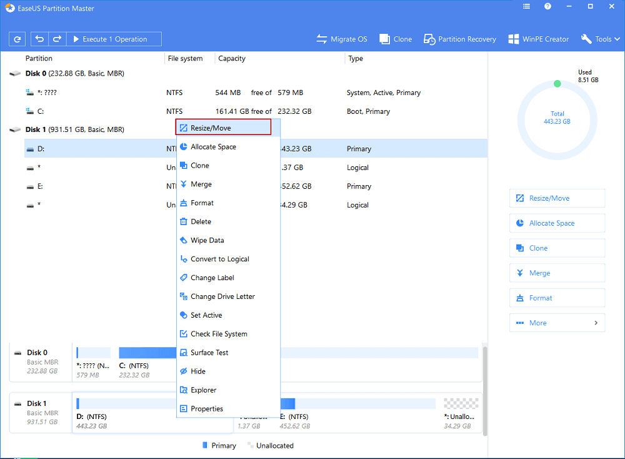Select Wipe Data in the context menu
The image size is (625, 459).
coord(207,240)
